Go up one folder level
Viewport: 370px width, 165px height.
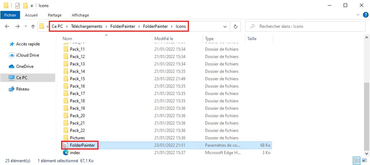click(x=33, y=26)
